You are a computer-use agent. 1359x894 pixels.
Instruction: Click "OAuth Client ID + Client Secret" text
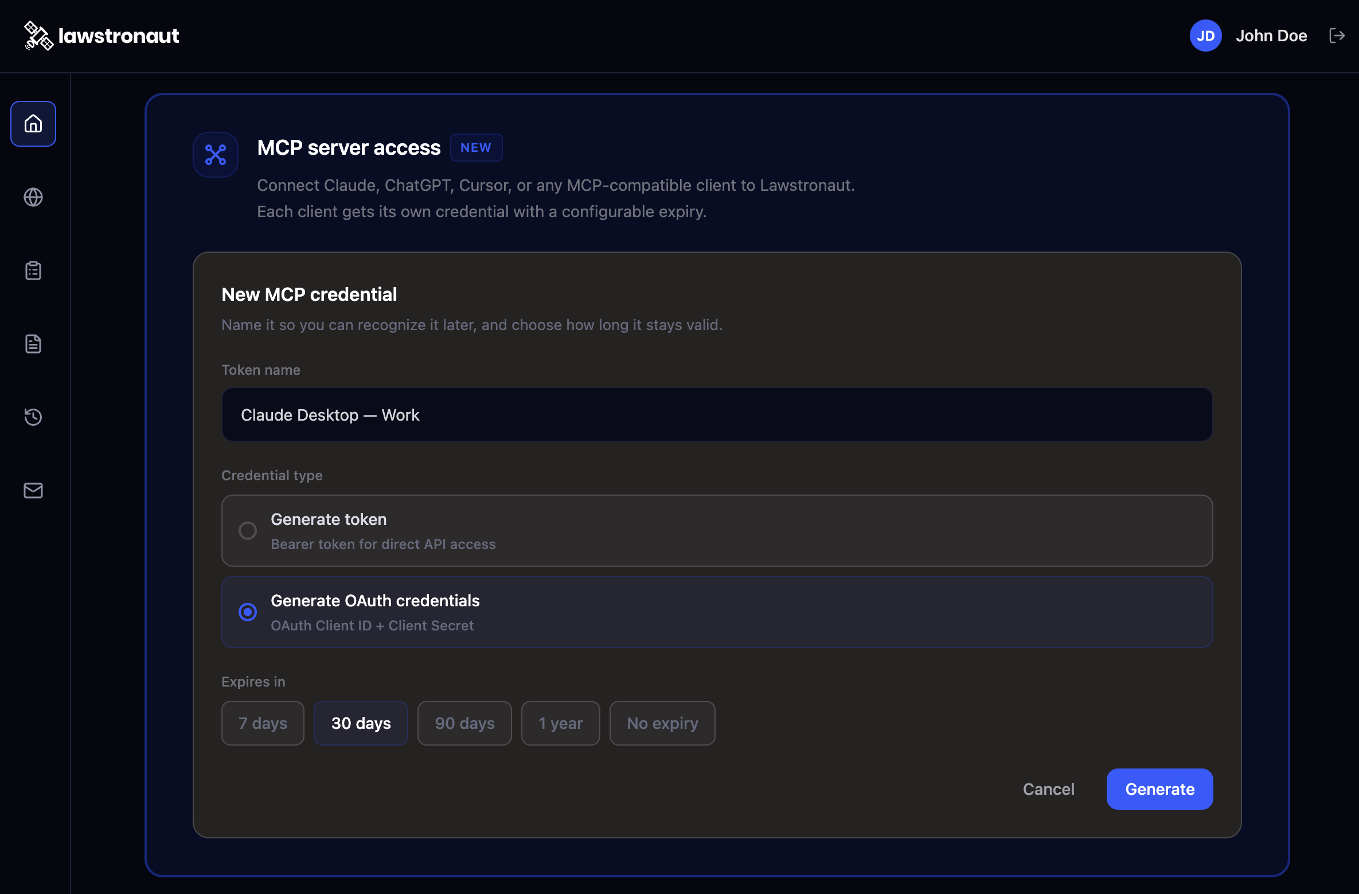pos(373,626)
